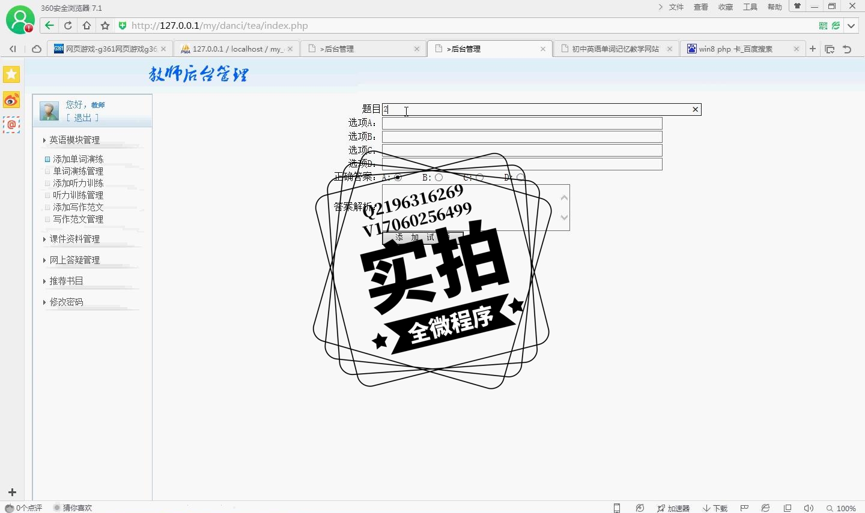Click the mobile phone status-bar icon

pos(616,508)
